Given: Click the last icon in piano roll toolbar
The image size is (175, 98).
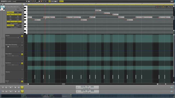Looking at the screenshot, I should 171,7.
